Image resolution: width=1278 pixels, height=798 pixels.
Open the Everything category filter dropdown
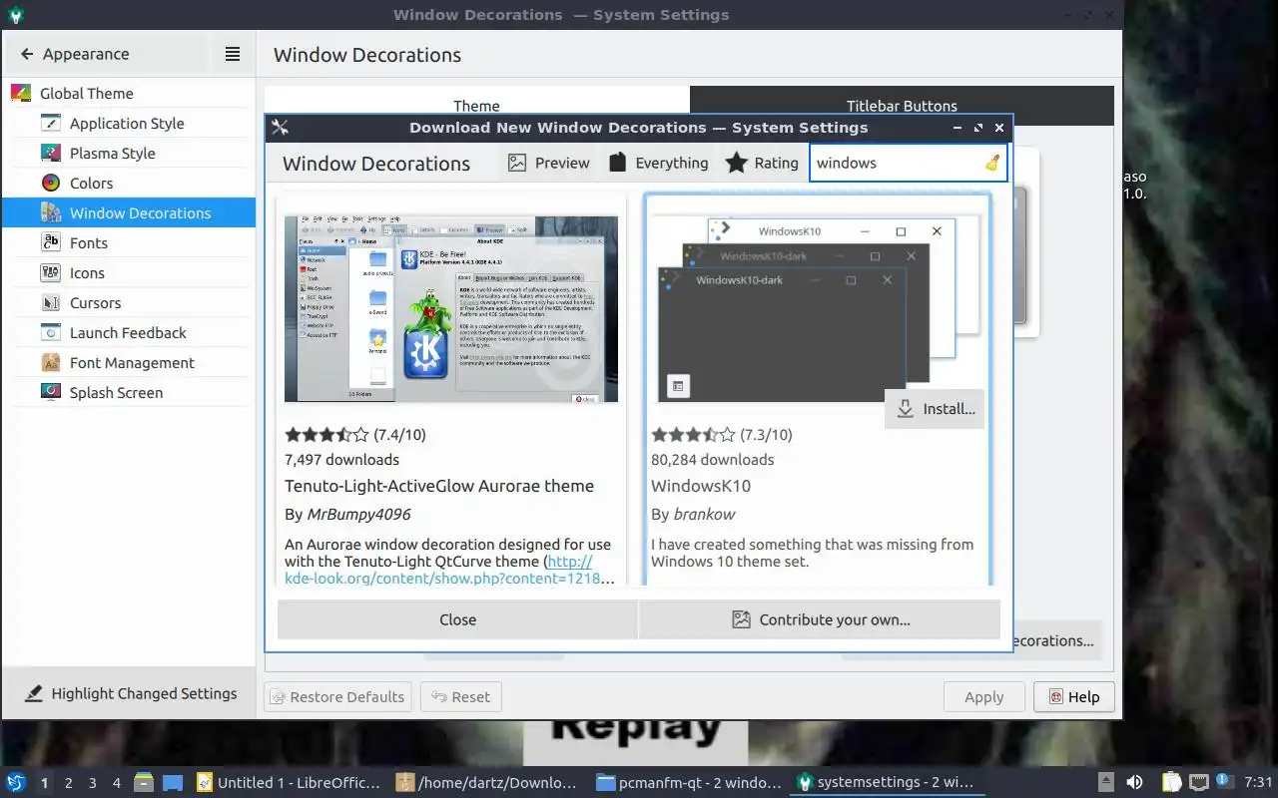point(659,163)
